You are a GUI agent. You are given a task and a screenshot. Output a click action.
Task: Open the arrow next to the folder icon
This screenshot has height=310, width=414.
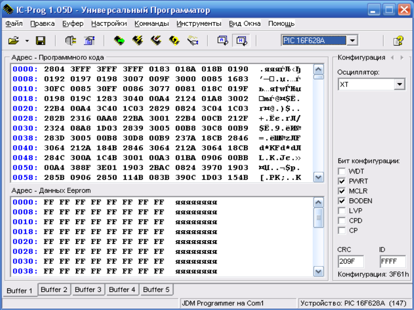pos(27,41)
